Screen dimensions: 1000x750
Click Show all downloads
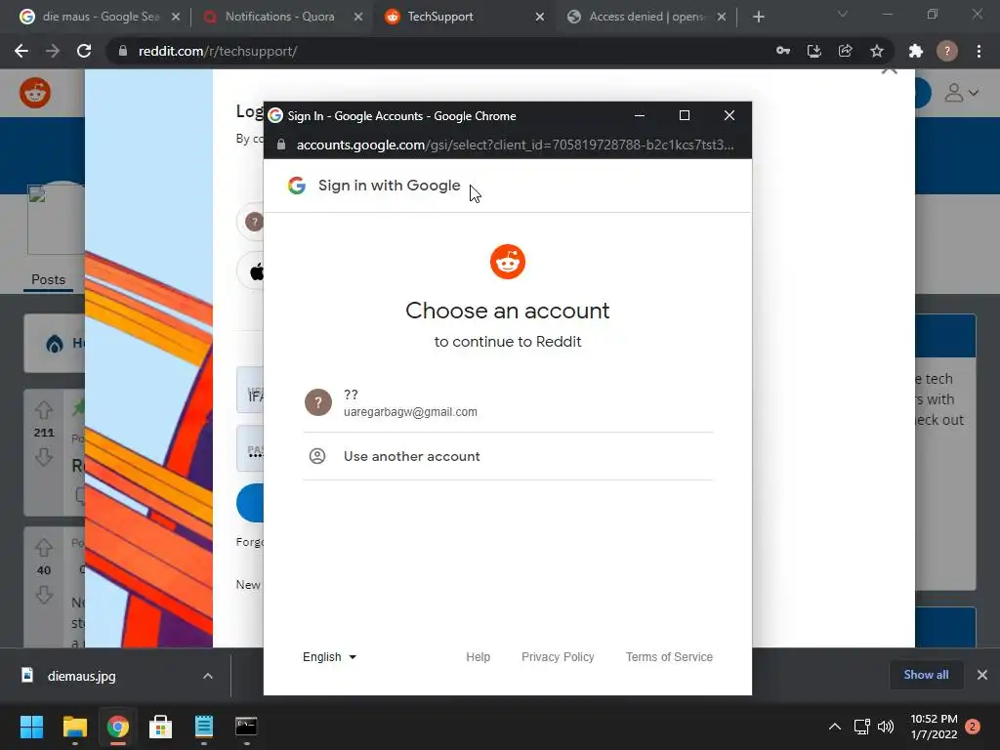[x=926, y=675]
